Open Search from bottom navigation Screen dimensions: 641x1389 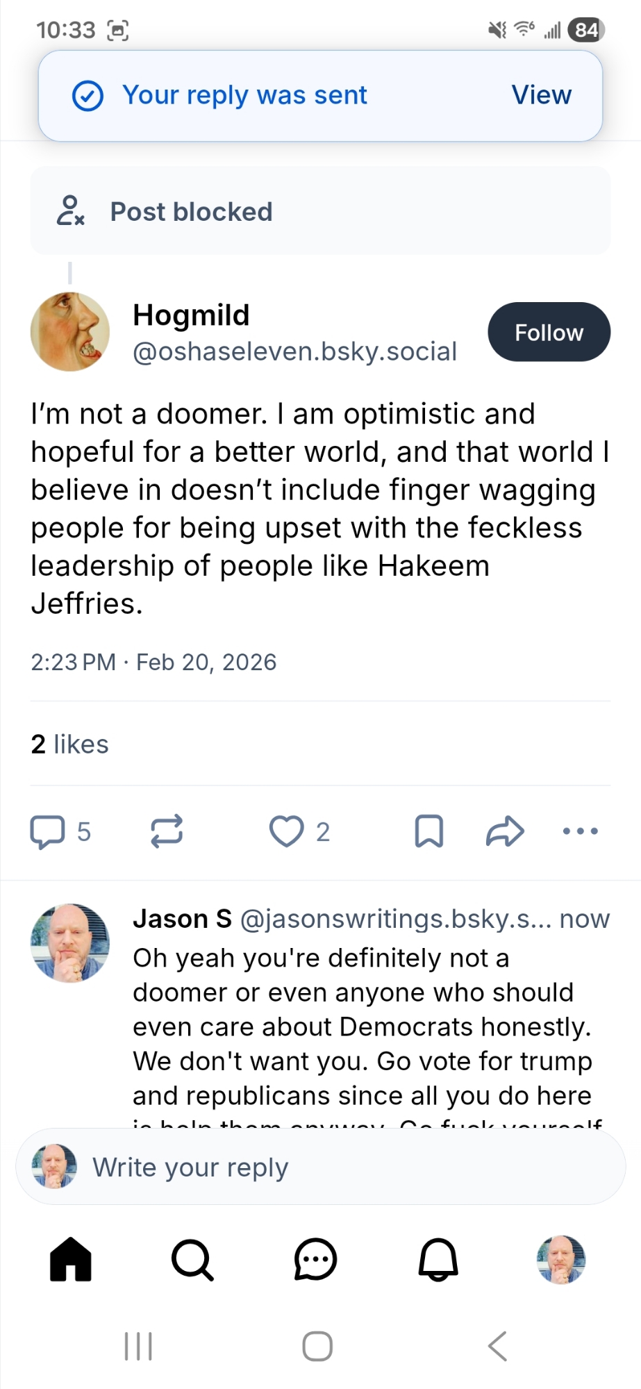pos(192,1259)
